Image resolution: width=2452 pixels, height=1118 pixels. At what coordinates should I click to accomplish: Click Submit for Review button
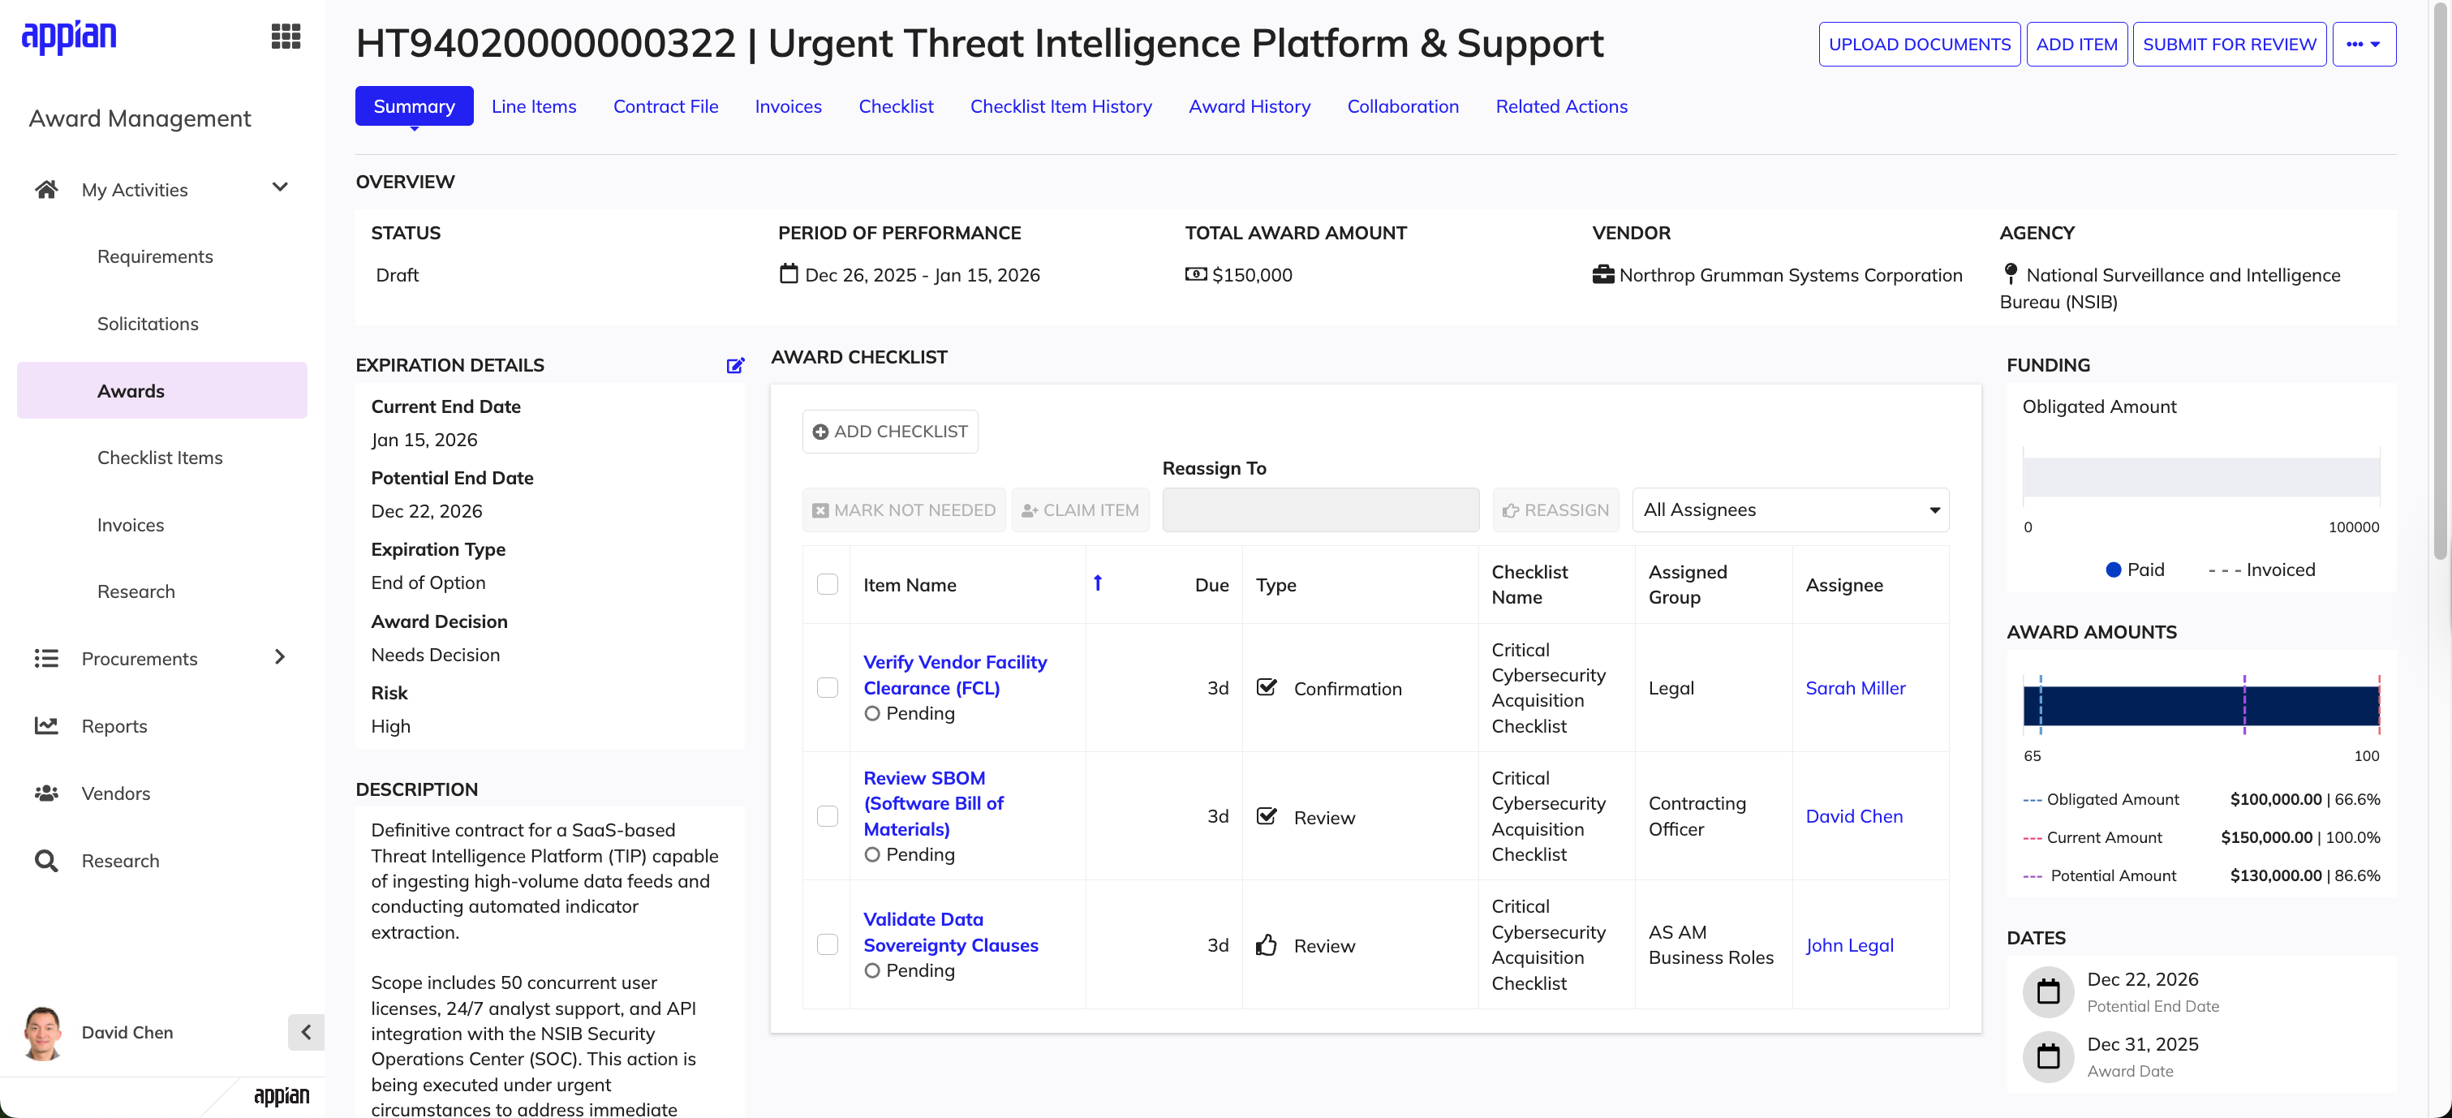pos(2229,44)
